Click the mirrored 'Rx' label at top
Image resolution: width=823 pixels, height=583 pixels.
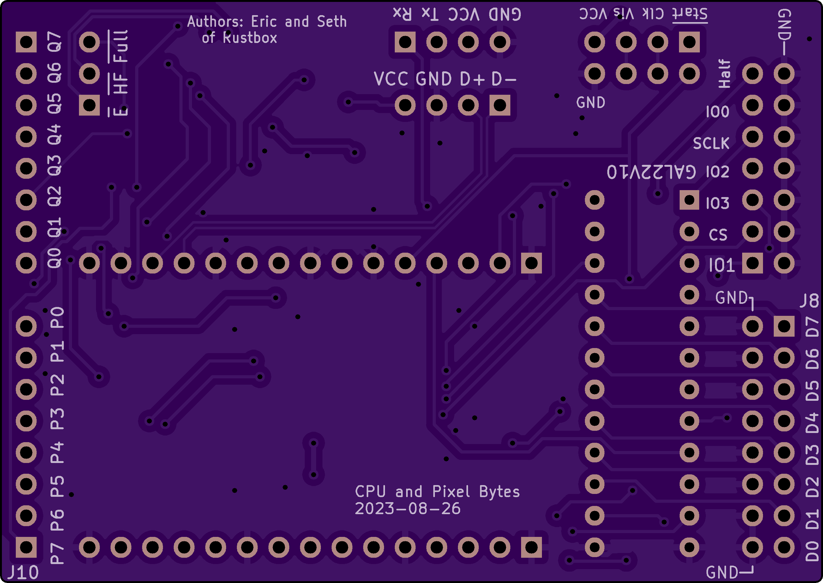coord(402,14)
